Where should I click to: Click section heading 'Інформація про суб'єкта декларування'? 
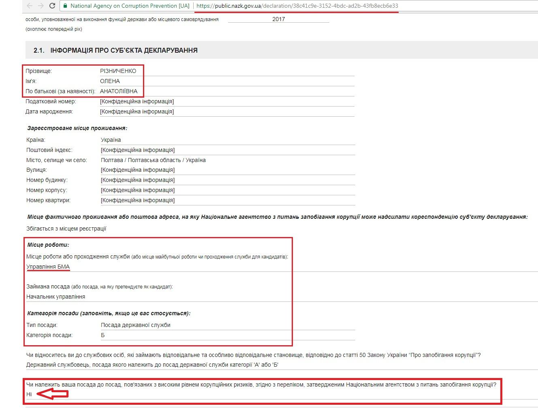pyautogui.click(x=124, y=50)
